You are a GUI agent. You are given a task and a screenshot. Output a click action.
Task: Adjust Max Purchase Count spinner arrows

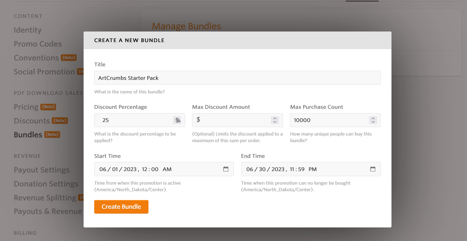(373, 120)
